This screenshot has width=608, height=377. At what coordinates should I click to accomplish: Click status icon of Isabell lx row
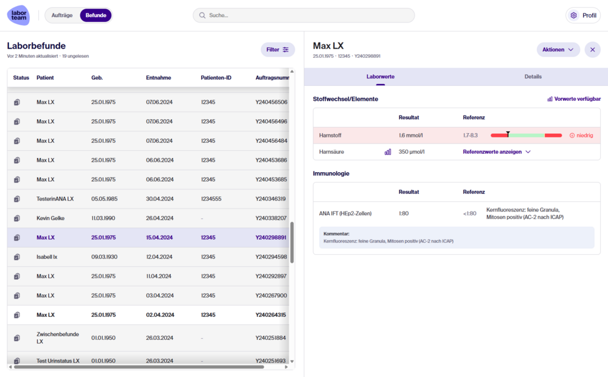coord(17,257)
